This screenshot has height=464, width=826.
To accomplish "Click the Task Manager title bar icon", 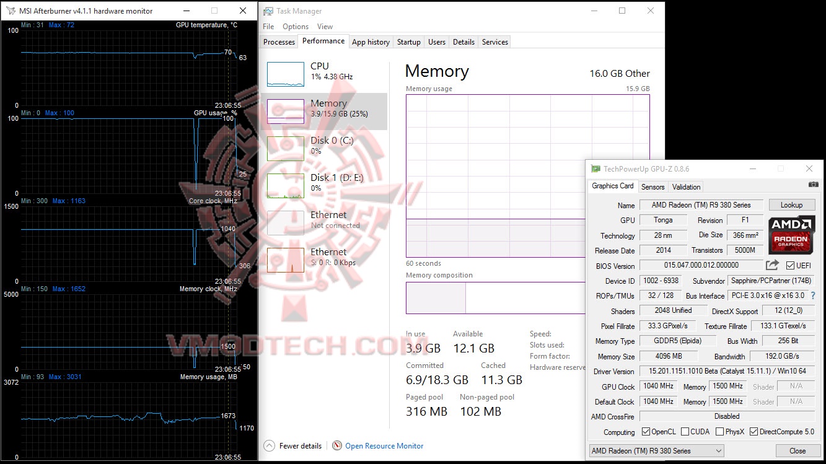I will tap(268, 11).
